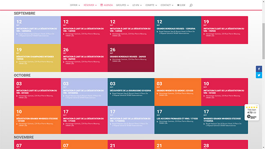Open the 03 Oct Initiation 031020 Lille event
Screen dimensions: 265x149
point(38,92)
